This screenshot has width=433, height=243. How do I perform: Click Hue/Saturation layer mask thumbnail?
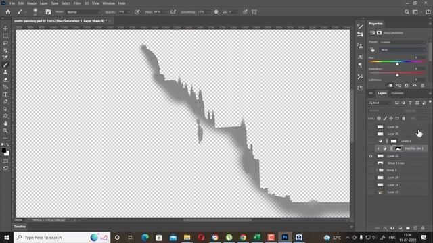[398, 148]
